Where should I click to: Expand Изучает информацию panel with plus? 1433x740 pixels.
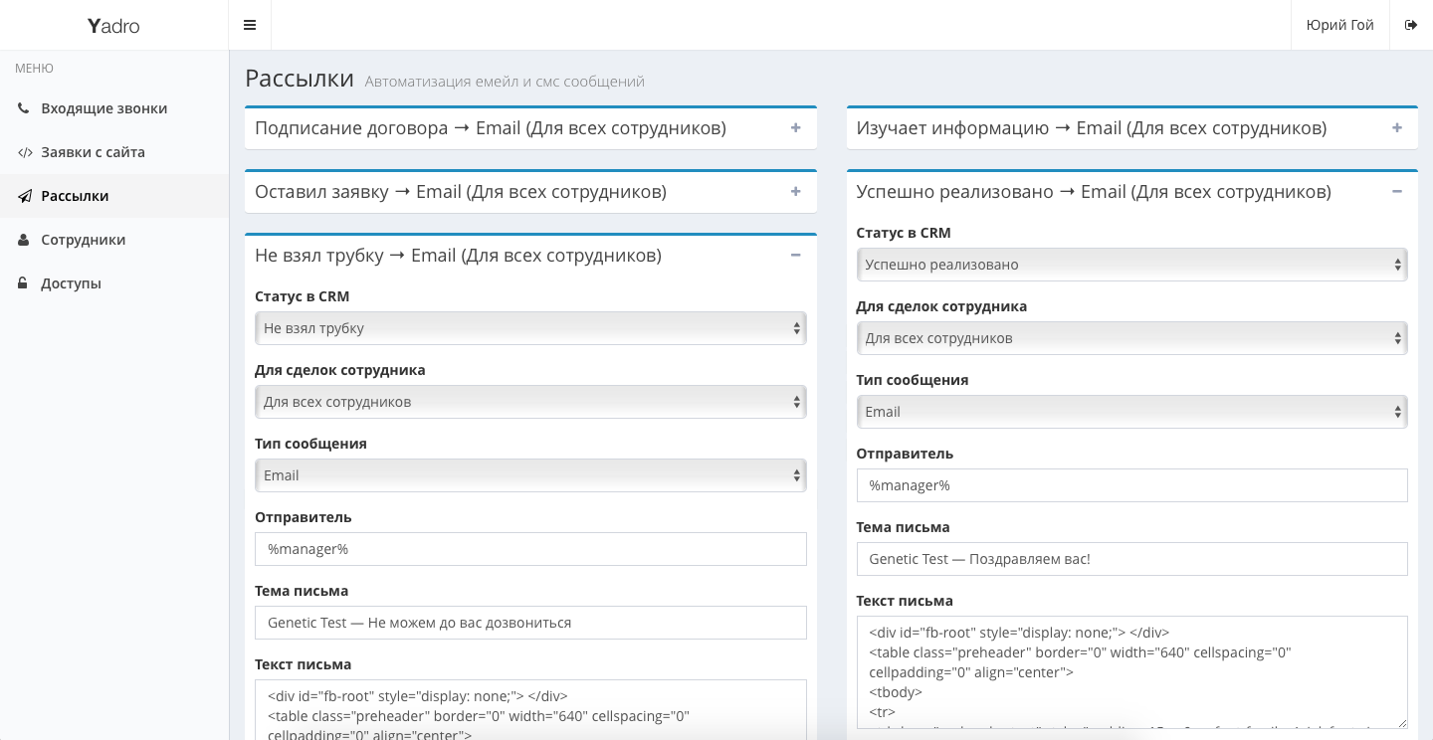point(1397,127)
